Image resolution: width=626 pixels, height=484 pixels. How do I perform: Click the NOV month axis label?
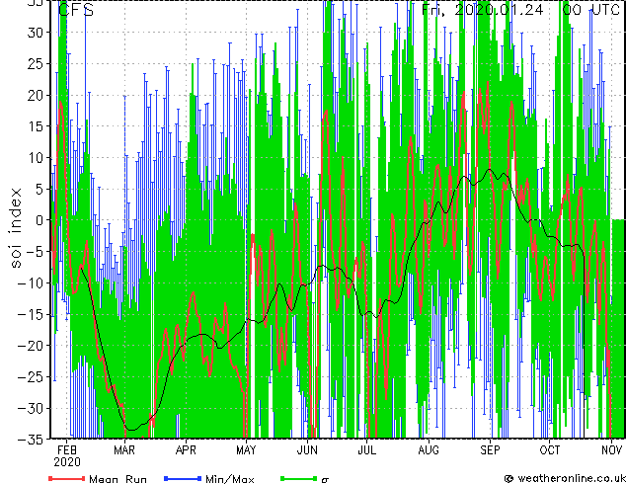point(611,450)
